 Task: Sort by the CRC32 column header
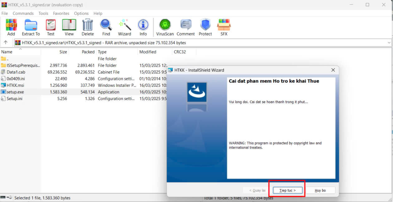coord(184,52)
